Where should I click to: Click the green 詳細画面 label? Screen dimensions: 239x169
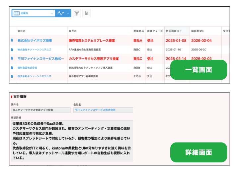click(x=199, y=152)
